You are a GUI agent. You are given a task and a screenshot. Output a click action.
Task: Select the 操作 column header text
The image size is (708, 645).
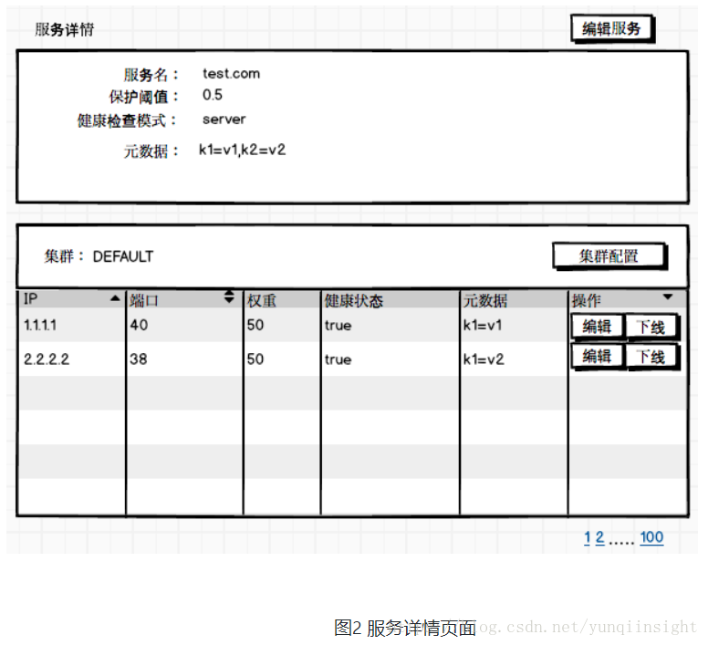point(587,301)
